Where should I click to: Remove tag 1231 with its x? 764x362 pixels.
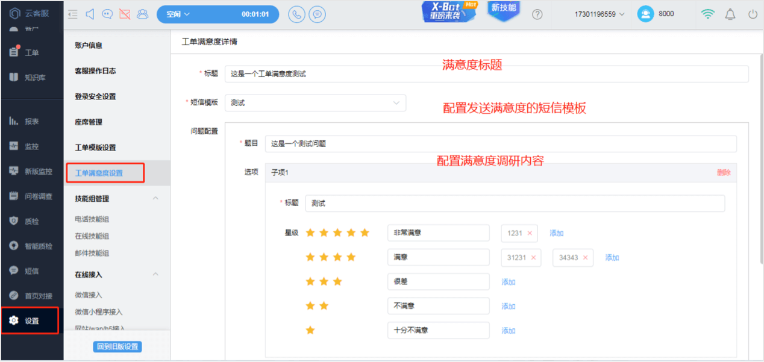click(x=530, y=233)
